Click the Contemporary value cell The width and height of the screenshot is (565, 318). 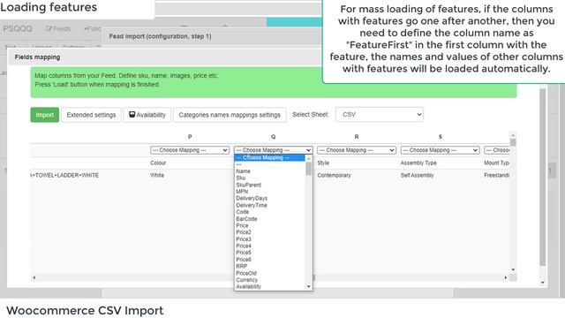click(x=334, y=175)
